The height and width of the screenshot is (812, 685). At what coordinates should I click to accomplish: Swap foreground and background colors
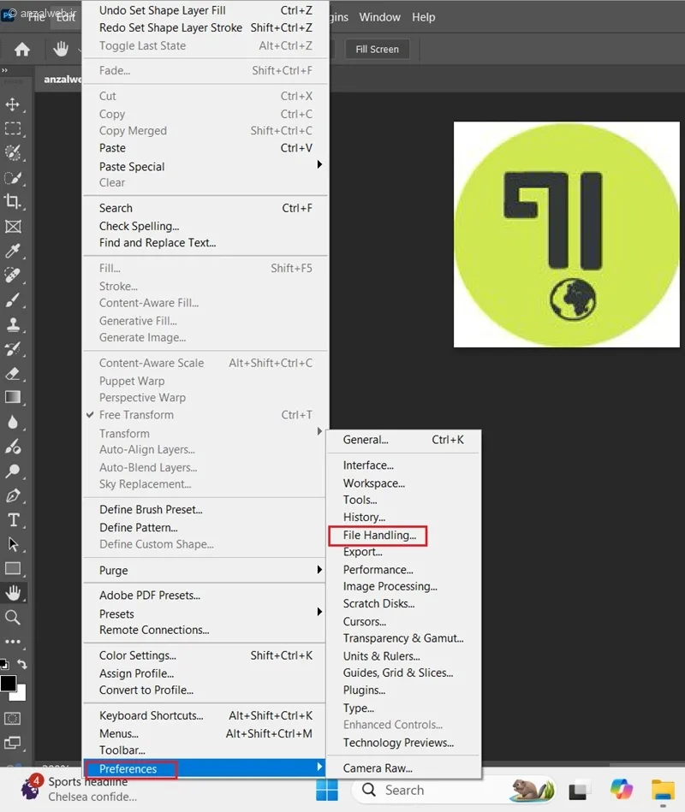[21, 664]
